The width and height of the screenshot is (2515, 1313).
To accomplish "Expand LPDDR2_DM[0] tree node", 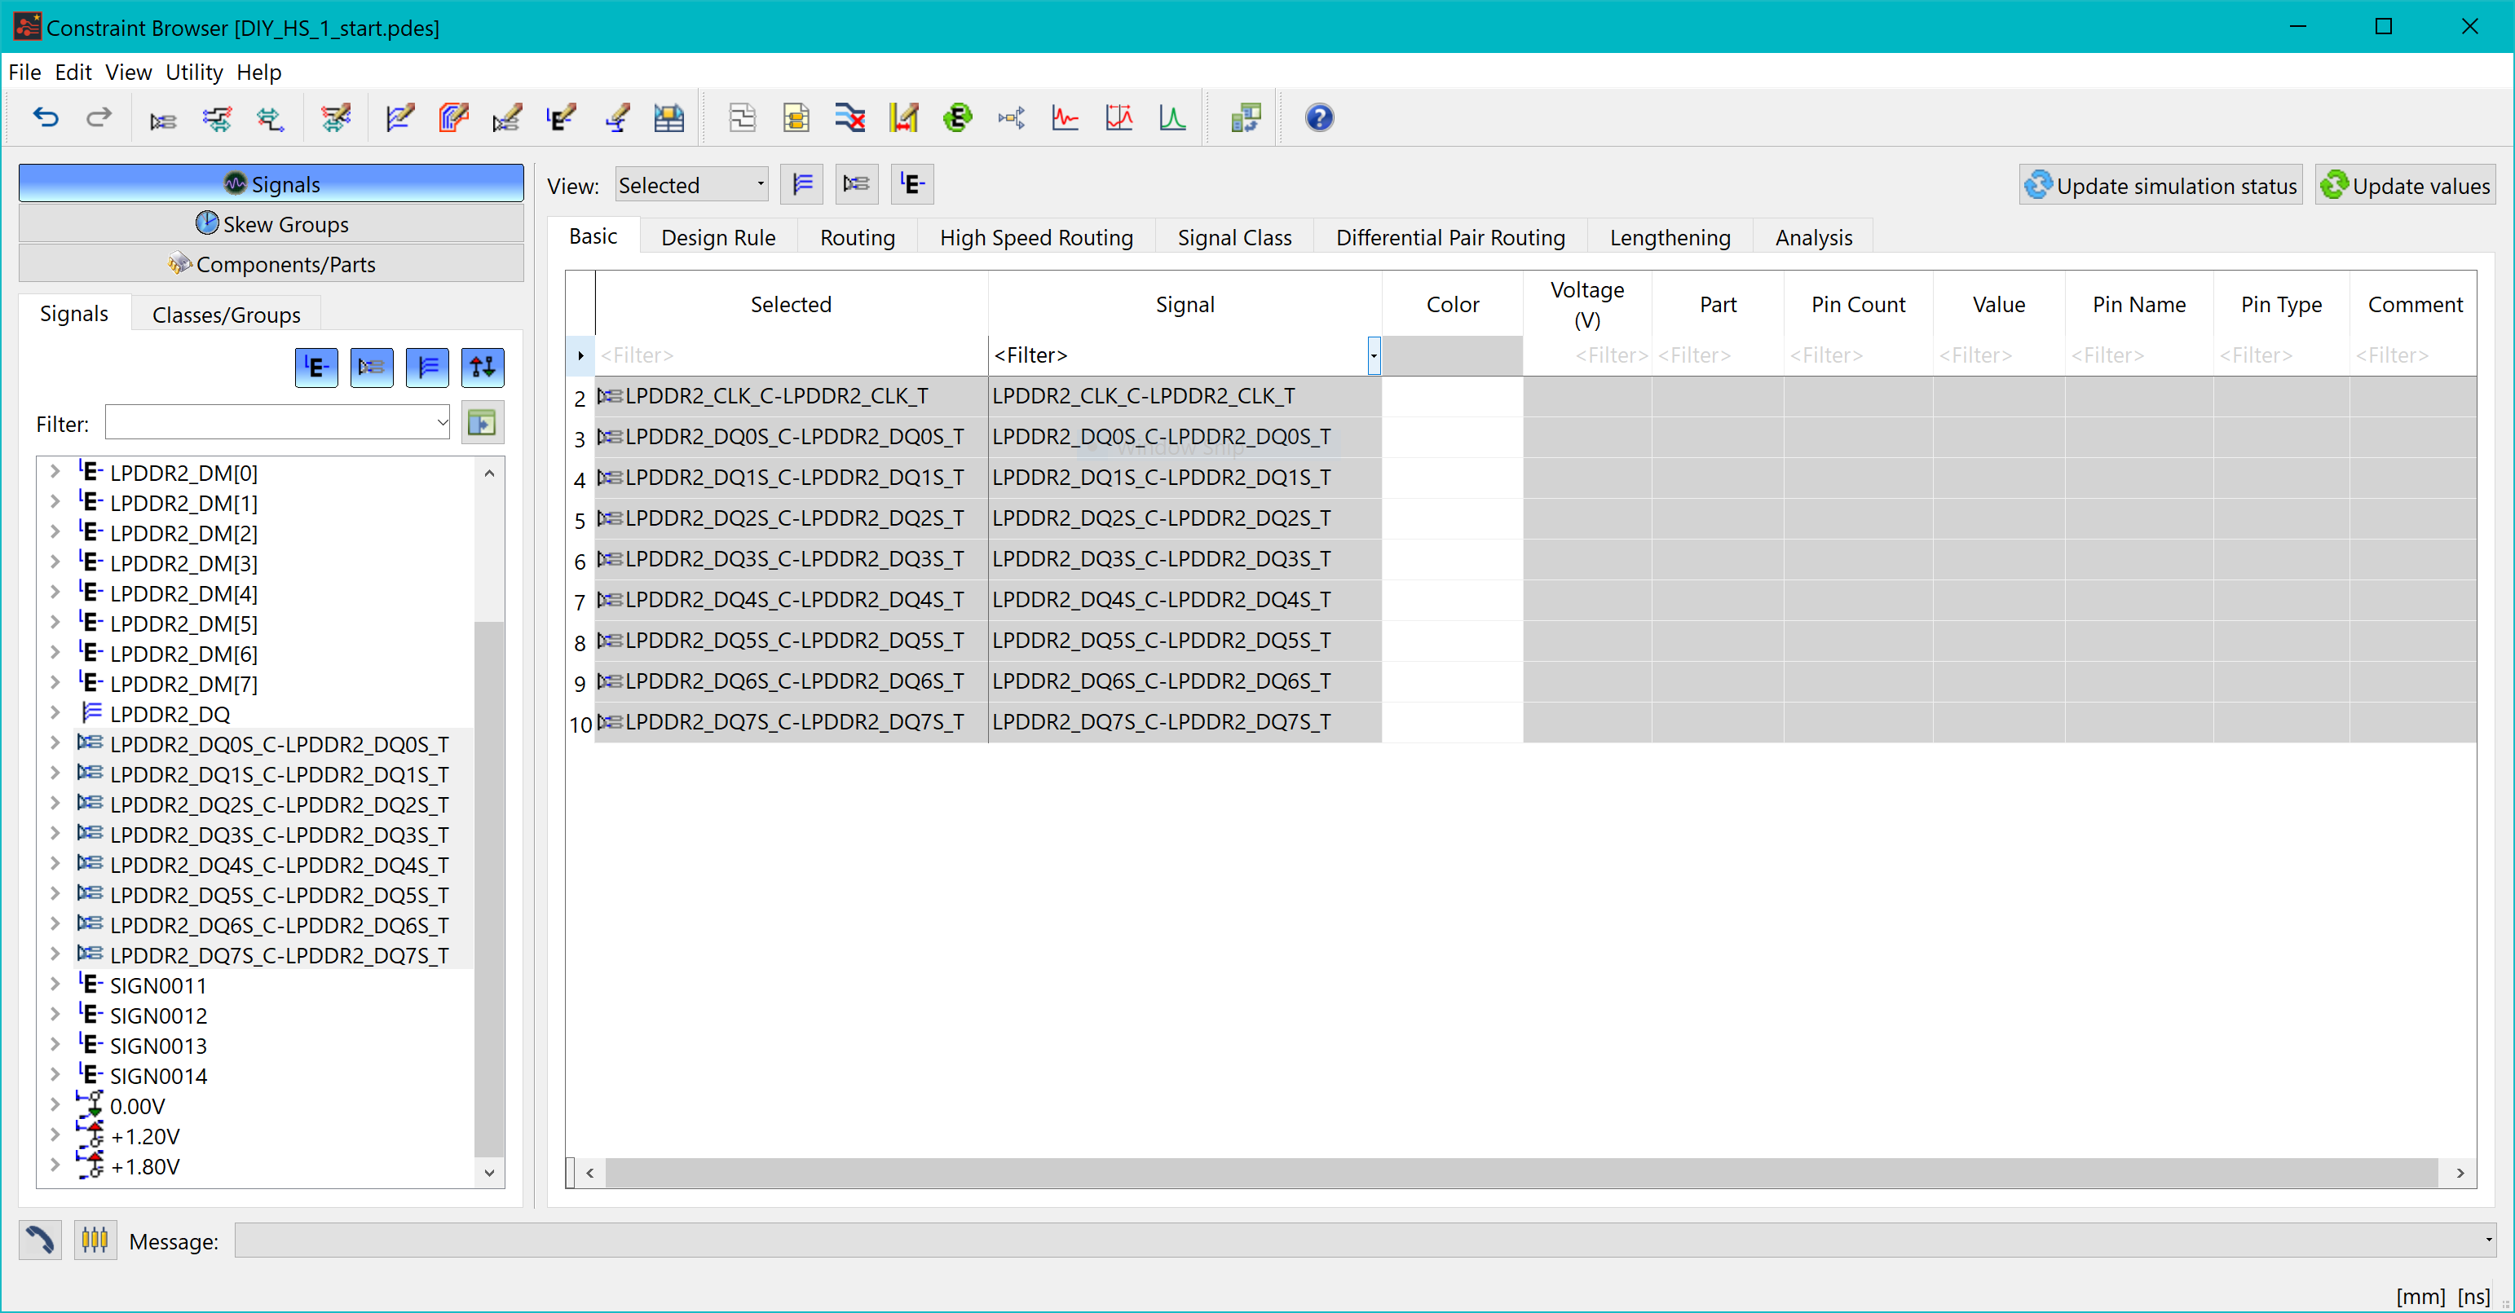I will click(x=55, y=472).
